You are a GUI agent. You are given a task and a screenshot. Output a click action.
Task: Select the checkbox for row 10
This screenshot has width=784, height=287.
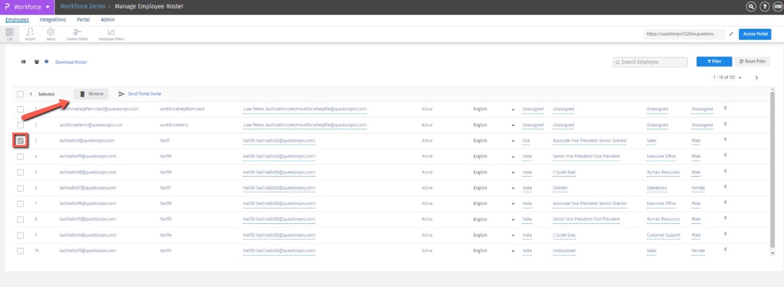pyautogui.click(x=20, y=251)
